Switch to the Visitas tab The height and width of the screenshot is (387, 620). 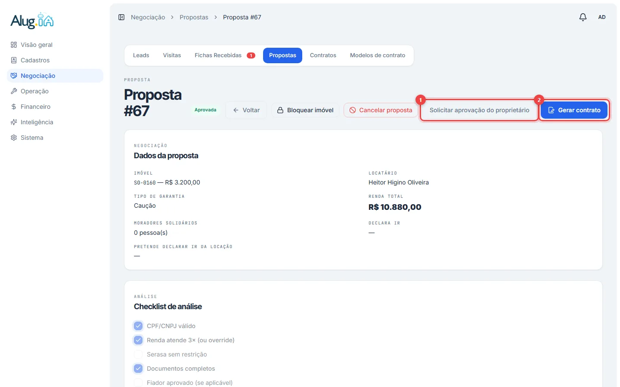172,55
